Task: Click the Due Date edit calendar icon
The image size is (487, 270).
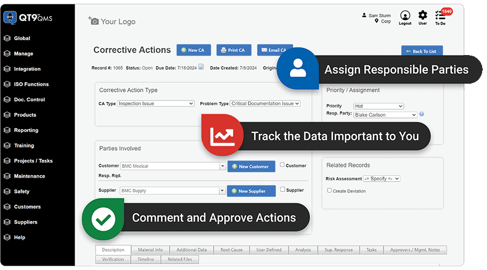Action: [x=201, y=67]
